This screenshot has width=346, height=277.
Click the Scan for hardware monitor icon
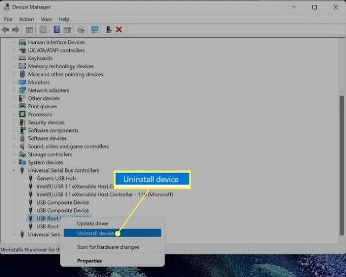pos(95,30)
